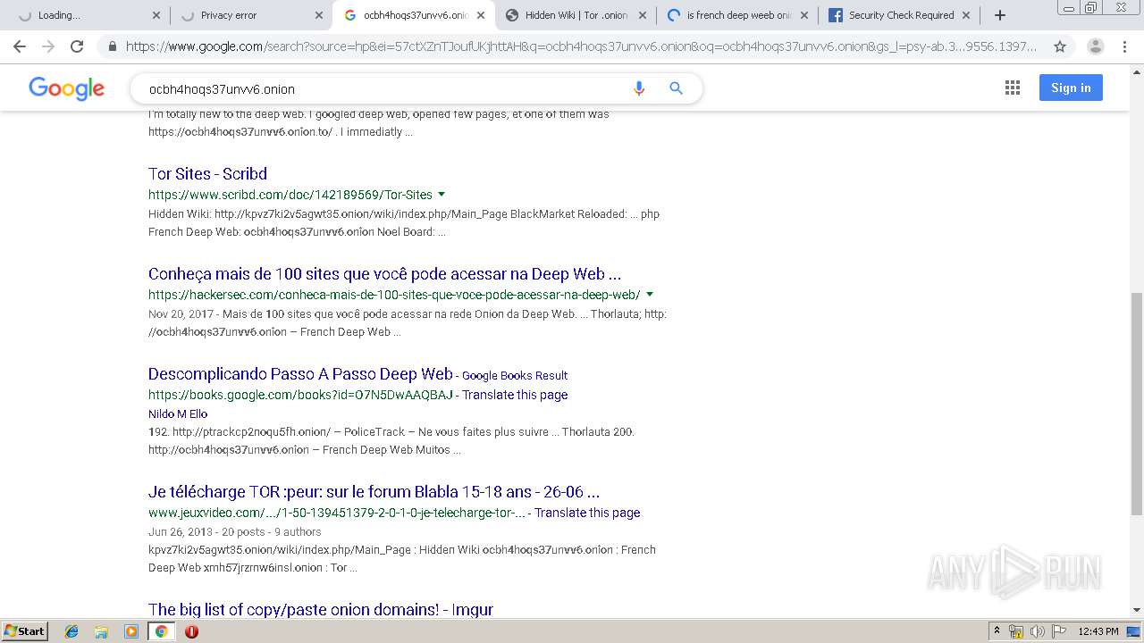Close the 'Hidden Wiki | Tor .onion' tab
The width and height of the screenshot is (1144, 643).
coord(642,15)
